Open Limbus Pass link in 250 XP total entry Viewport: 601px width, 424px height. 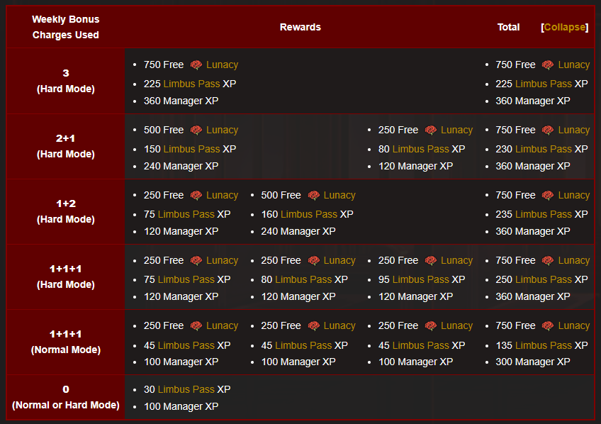pyautogui.click(x=544, y=279)
